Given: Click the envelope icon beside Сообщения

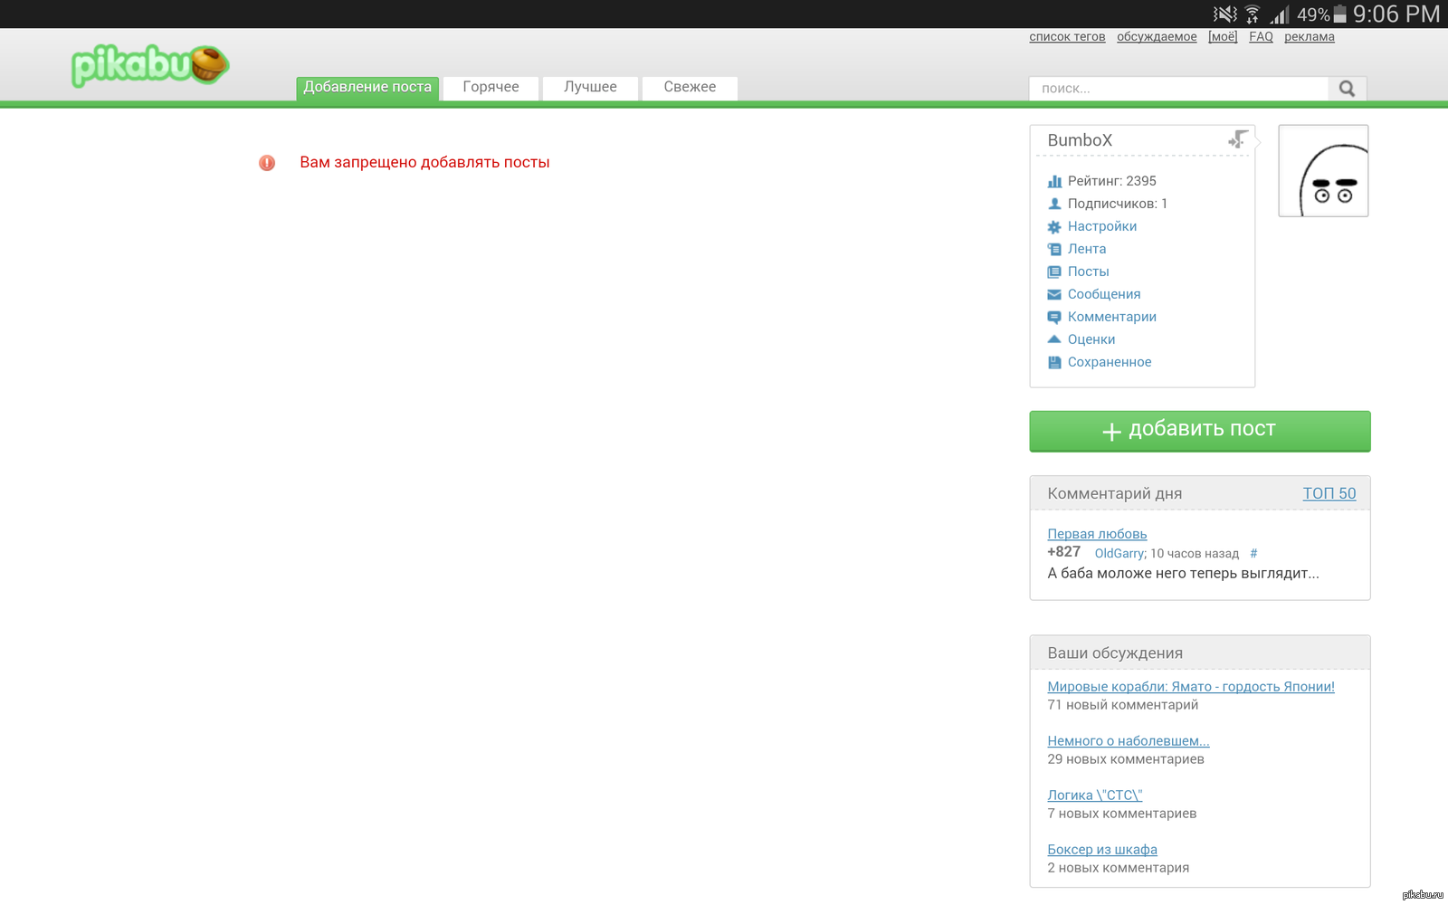Looking at the screenshot, I should click(1054, 295).
